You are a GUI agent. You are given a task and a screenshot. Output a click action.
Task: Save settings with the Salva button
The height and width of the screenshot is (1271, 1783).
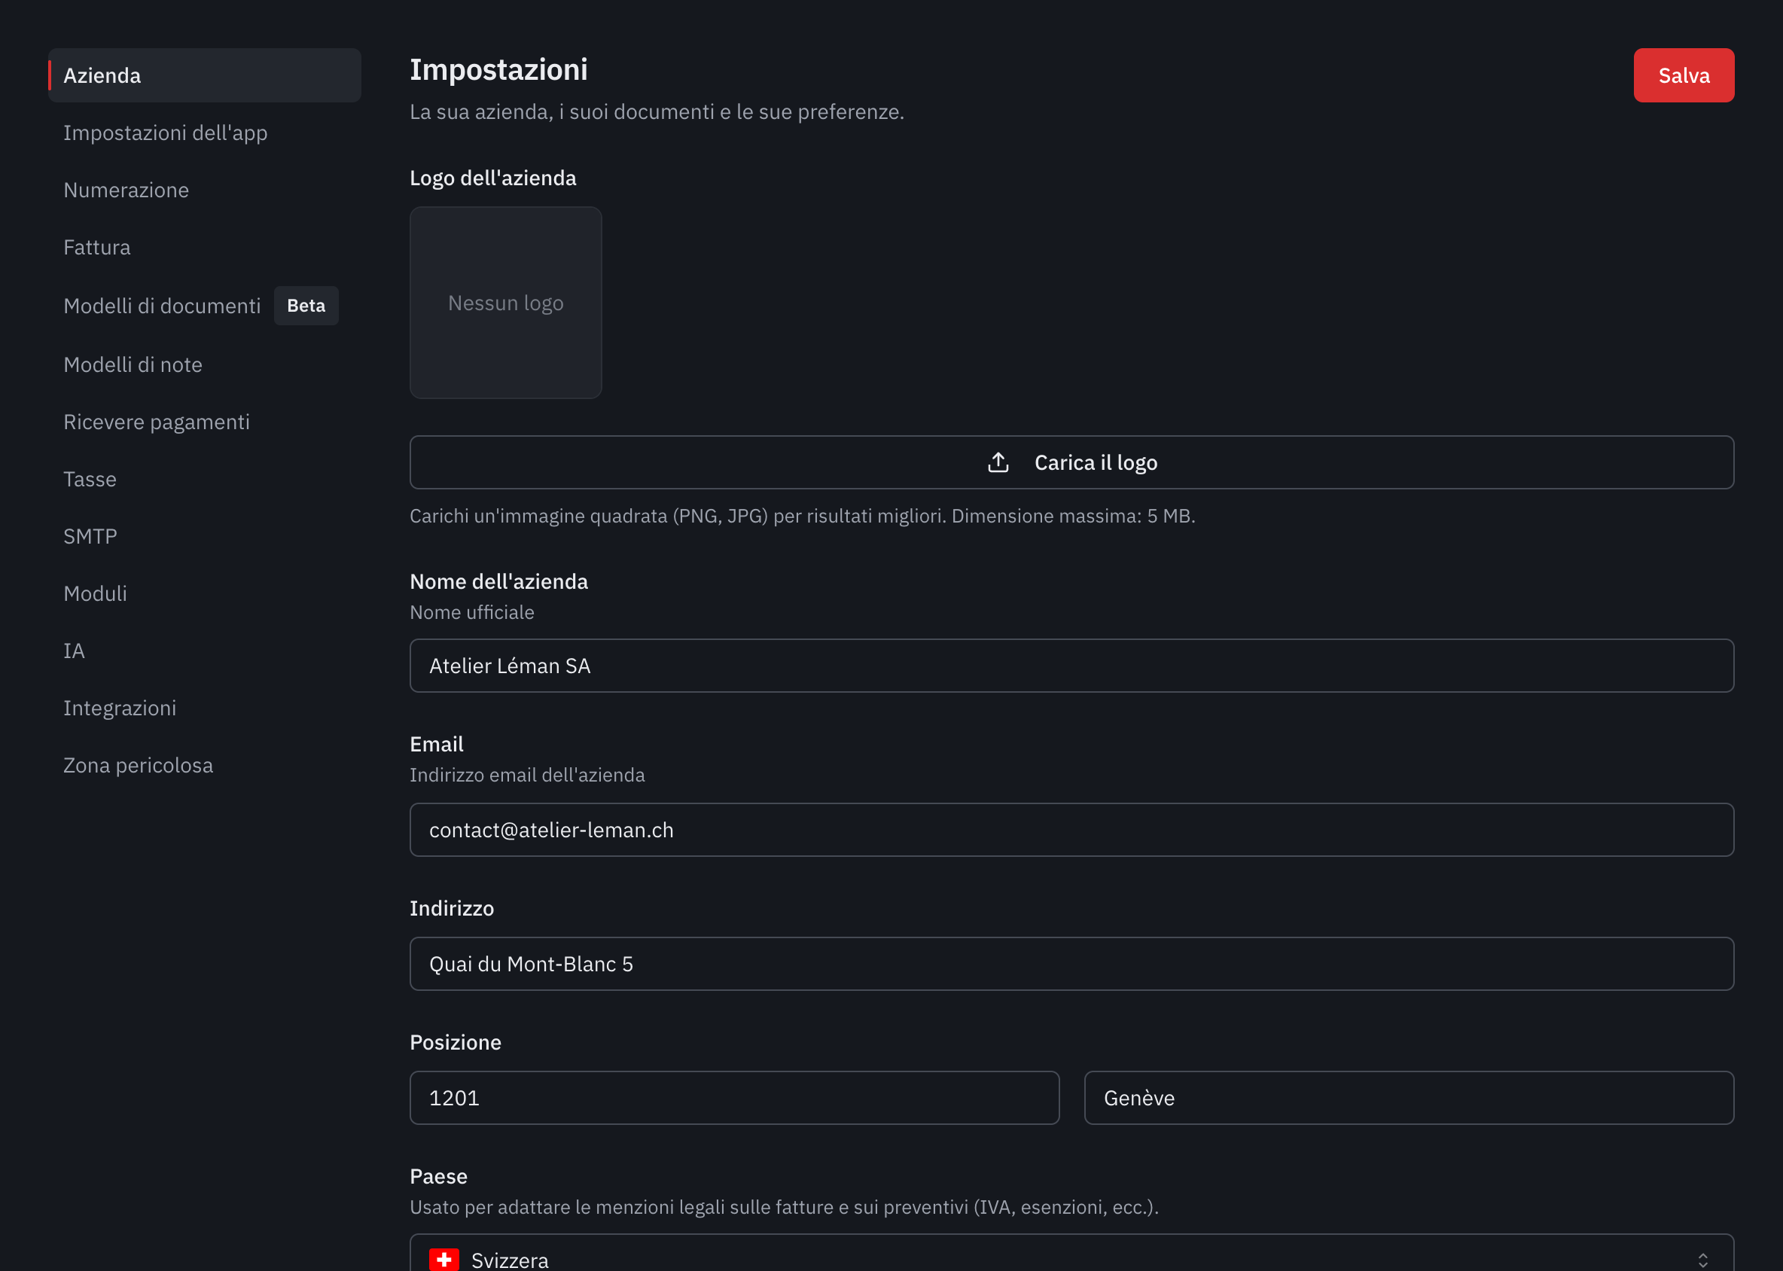pos(1684,75)
